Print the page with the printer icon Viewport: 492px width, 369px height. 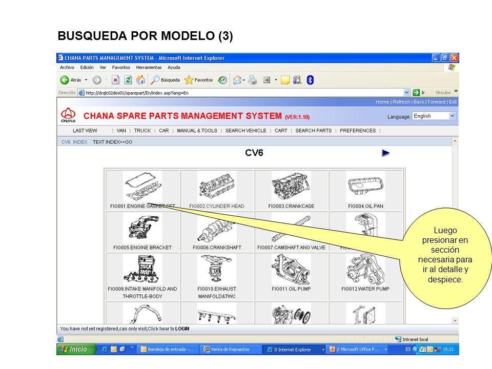253,80
